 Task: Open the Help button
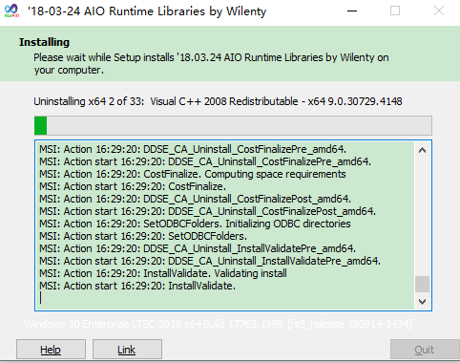tap(51, 350)
